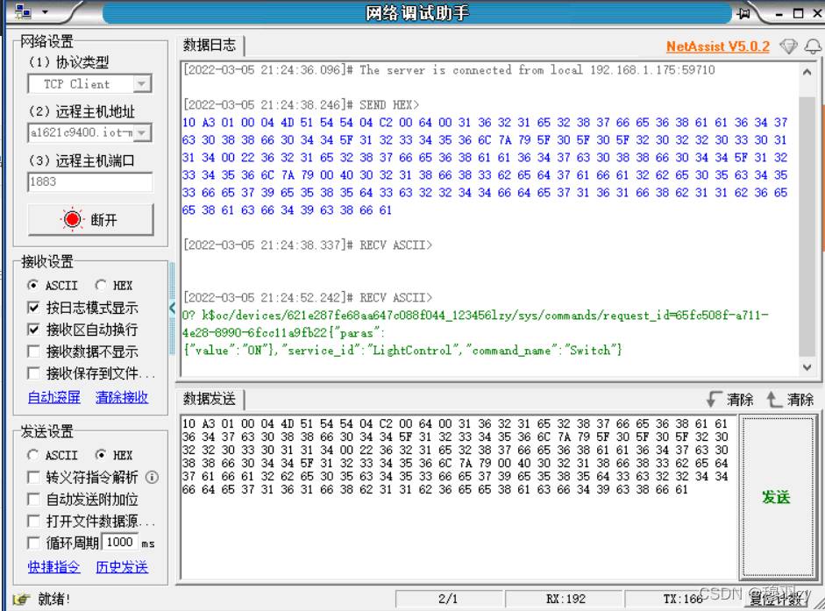Image resolution: width=825 pixels, height=611 pixels.
Task: Toggle 按日志模式显示 checkbox
Action: 33,308
